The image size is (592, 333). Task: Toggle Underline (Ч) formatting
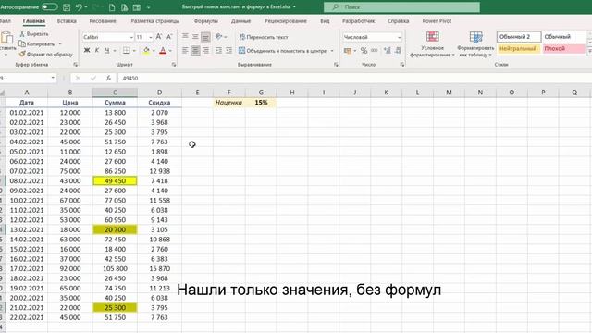pos(107,50)
